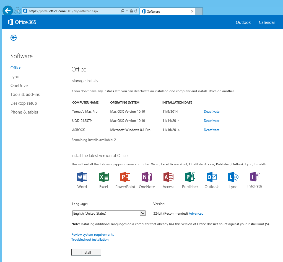Click 'ASROCK' computer name
Image resolution: width=283 pixels, height=262 pixels.
(x=79, y=130)
